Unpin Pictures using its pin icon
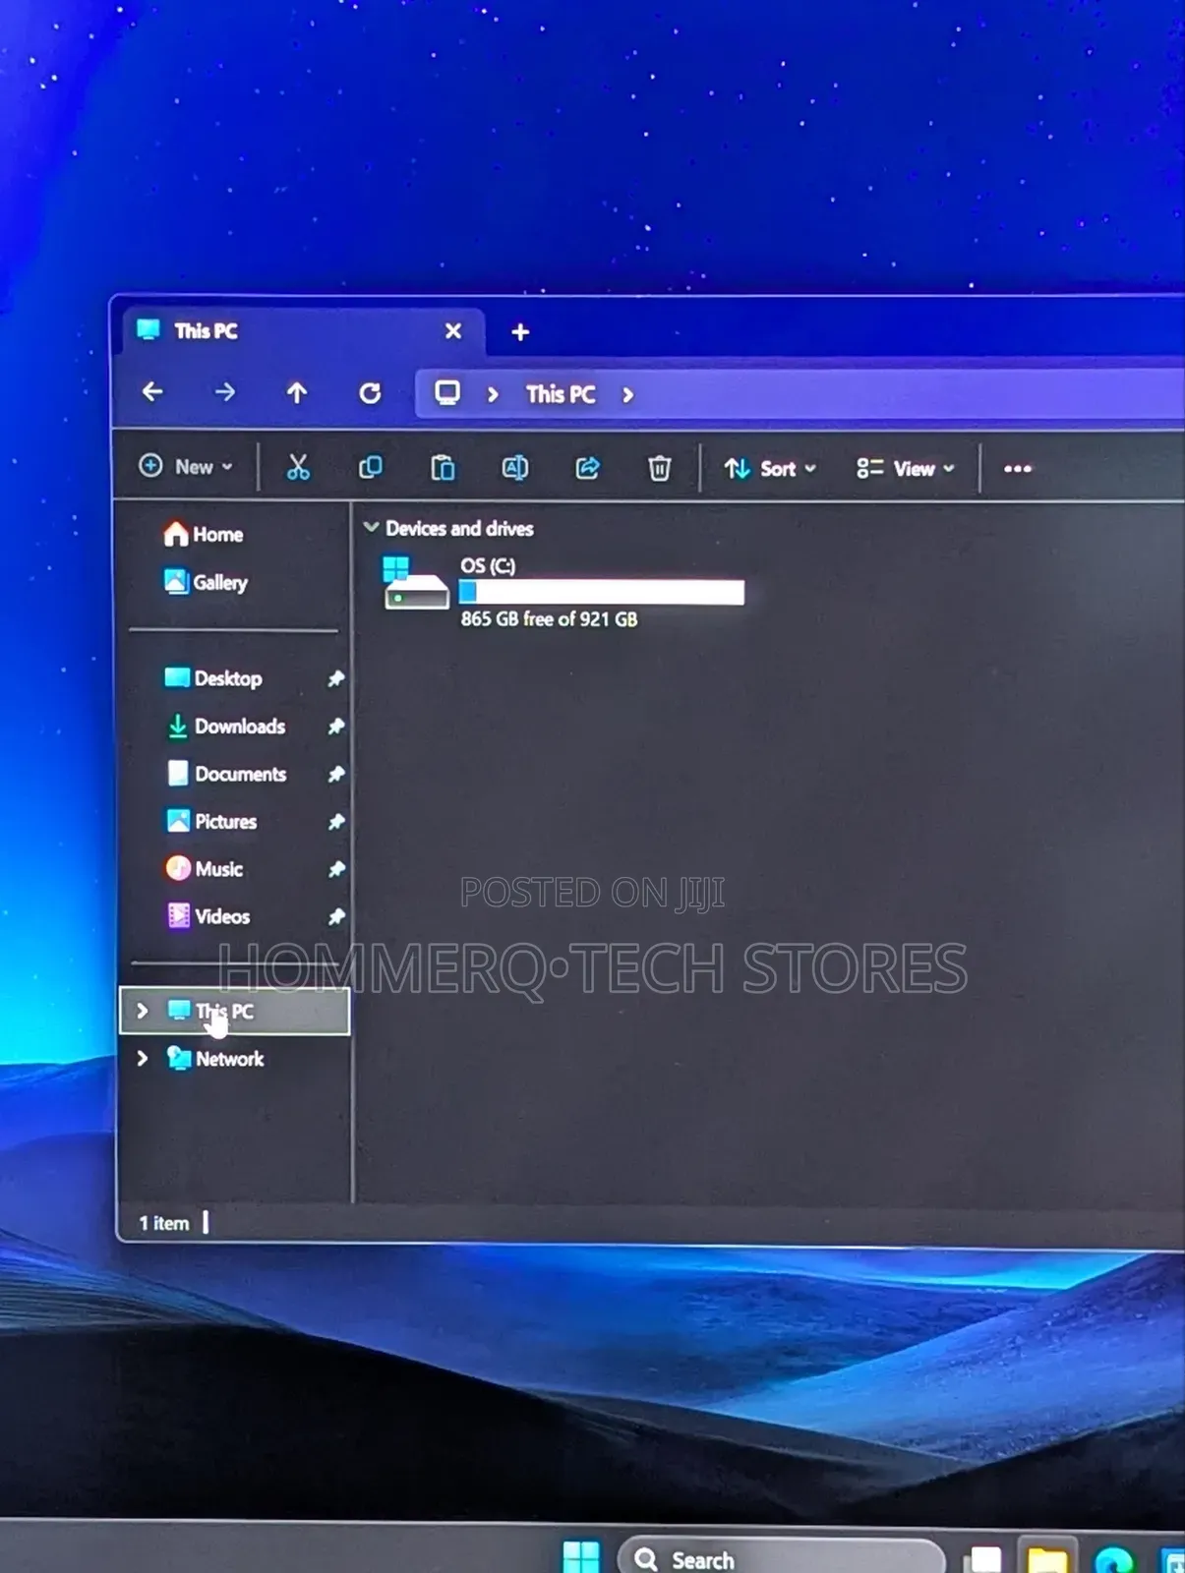1185x1573 pixels. (x=335, y=821)
